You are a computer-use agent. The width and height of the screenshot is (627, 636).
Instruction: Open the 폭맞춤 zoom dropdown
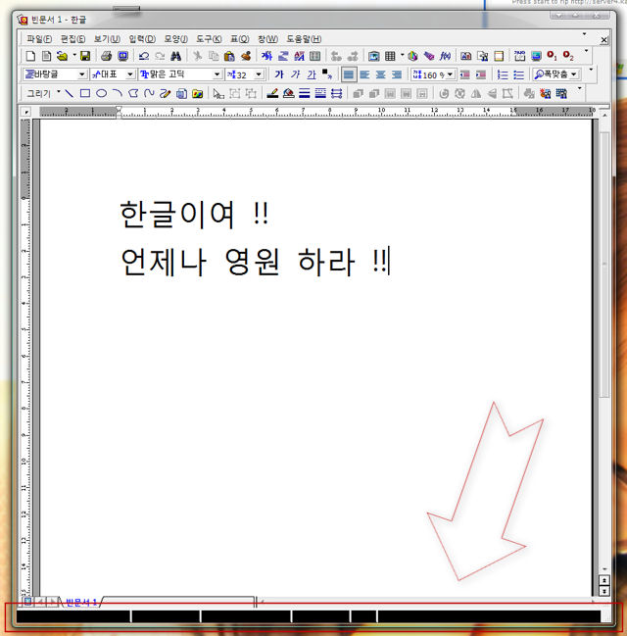pyautogui.click(x=573, y=74)
